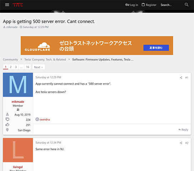Open livingxl username link
This screenshot has height=171, width=194.
pos(18,167)
